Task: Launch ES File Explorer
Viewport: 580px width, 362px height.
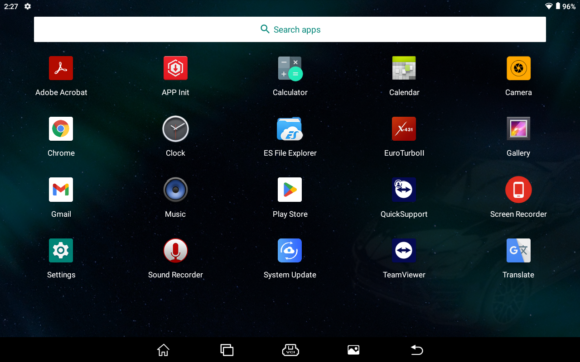Action: point(290,129)
